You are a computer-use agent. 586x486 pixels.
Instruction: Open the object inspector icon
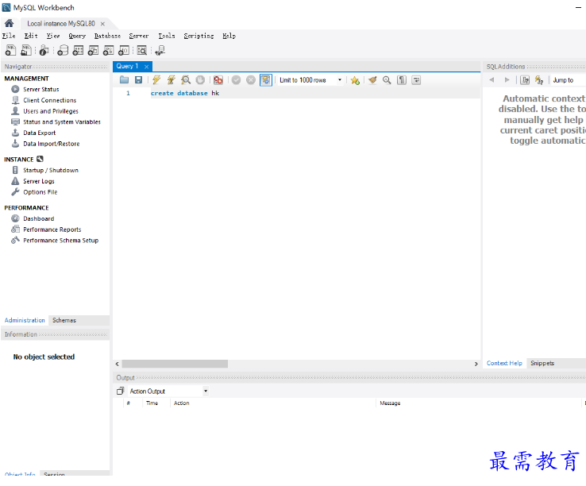(x=44, y=50)
